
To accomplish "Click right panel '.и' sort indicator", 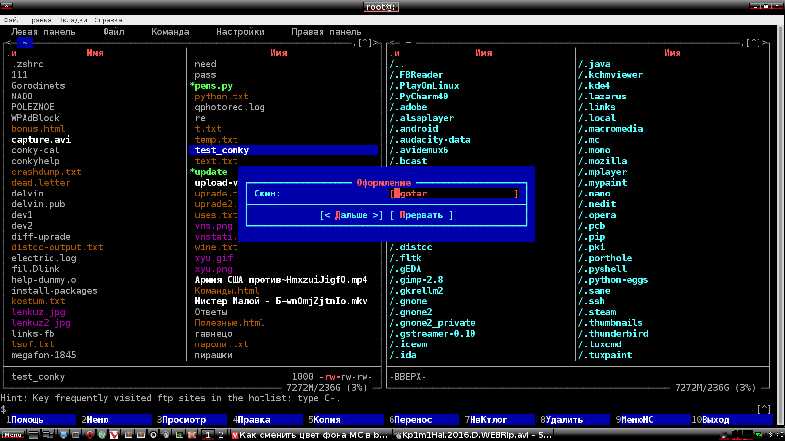I will [x=394, y=53].
